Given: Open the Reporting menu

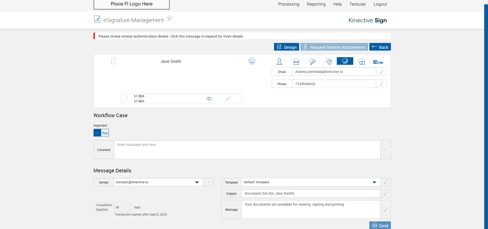Looking at the screenshot, I should [x=316, y=4].
